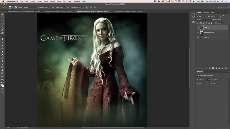Select the Horizontal Type tool

coord(2,61)
